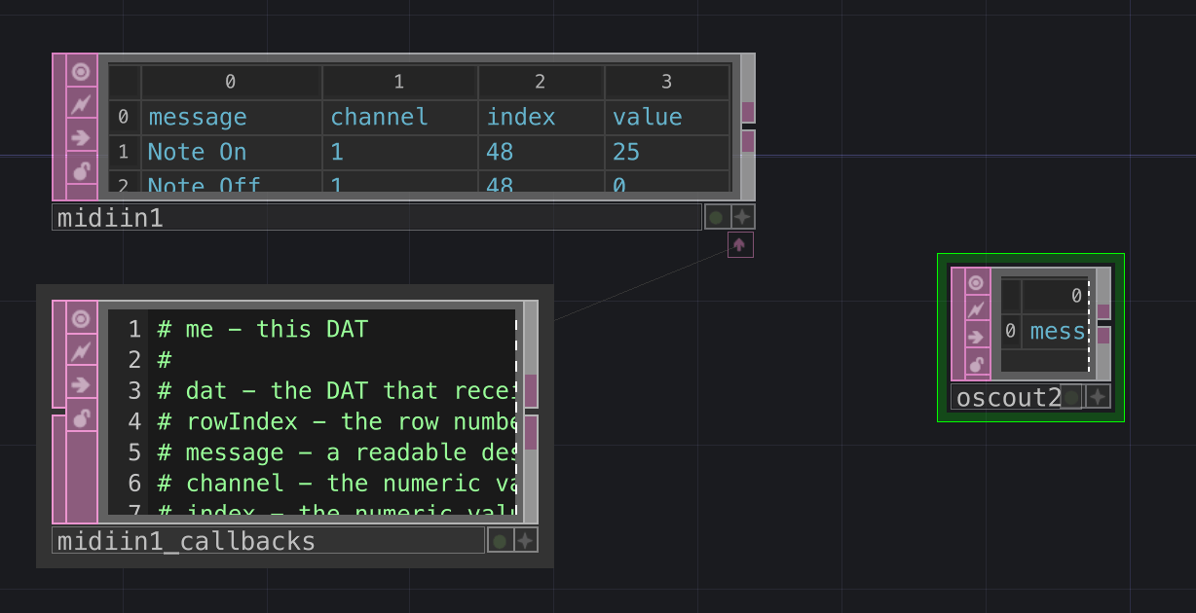This screenshot has height=613, width=1196.
Task: Click the 'mess' cell in oscout2 viewer
Action: (1056, 332)
